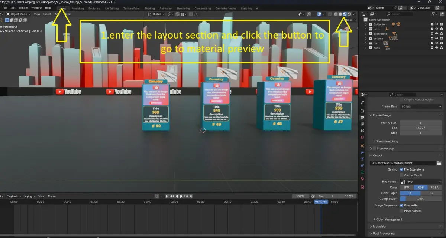Open the Playback menu in timeline

[13, 196]
